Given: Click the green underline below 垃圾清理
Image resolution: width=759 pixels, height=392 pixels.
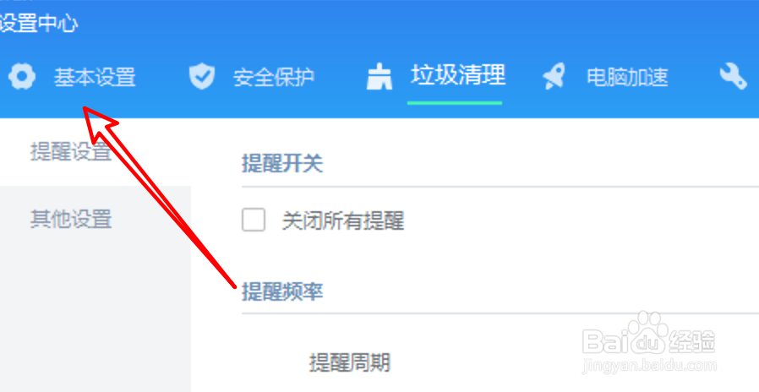Looking at the screenshot, I should 455,102.
